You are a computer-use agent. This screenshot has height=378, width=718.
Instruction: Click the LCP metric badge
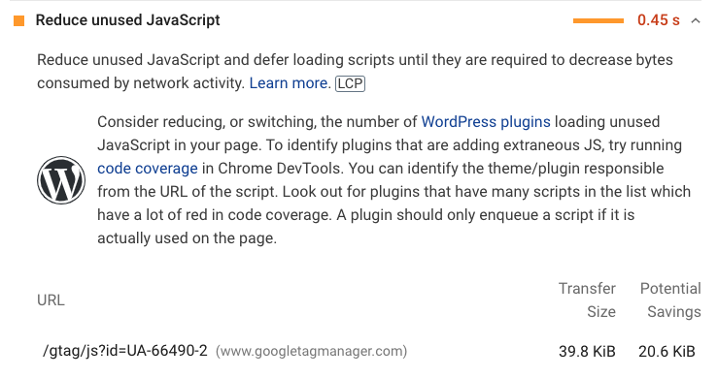coord(350,83)
